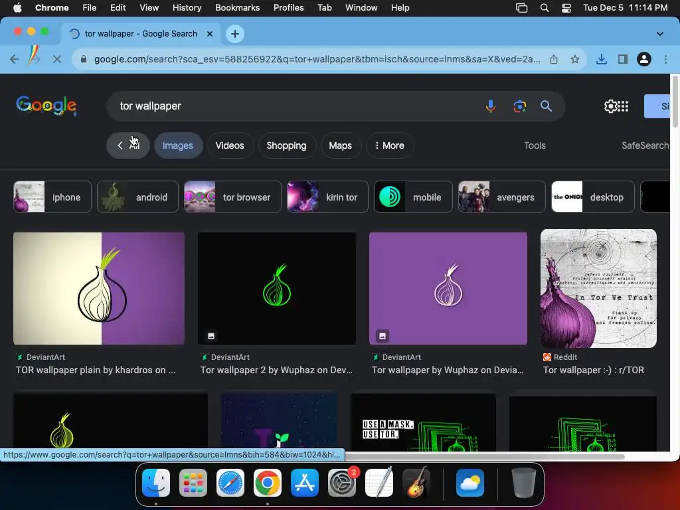Bookmark this tab with star icon

(575, 59)
